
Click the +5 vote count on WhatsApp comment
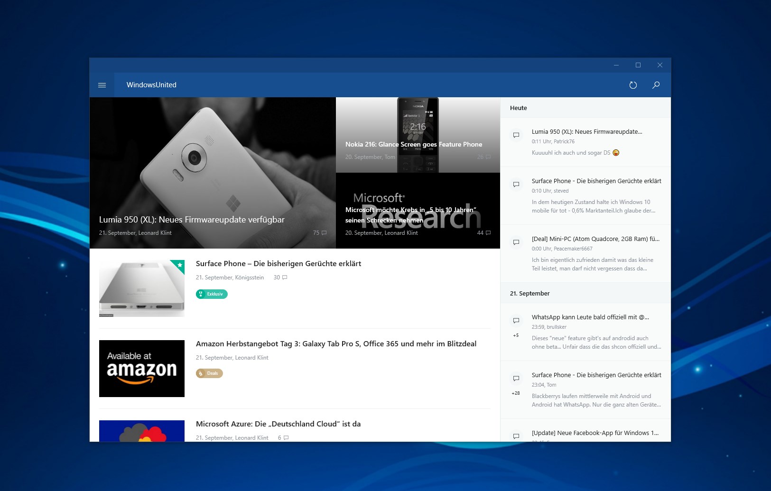[516, 335]
